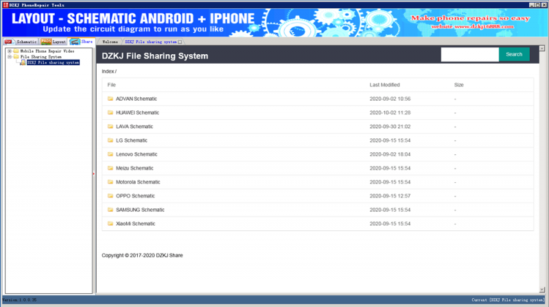549x307 pixels.
Task: Click the website www.dzkj16888.com banner text
Action: [472, 27]
